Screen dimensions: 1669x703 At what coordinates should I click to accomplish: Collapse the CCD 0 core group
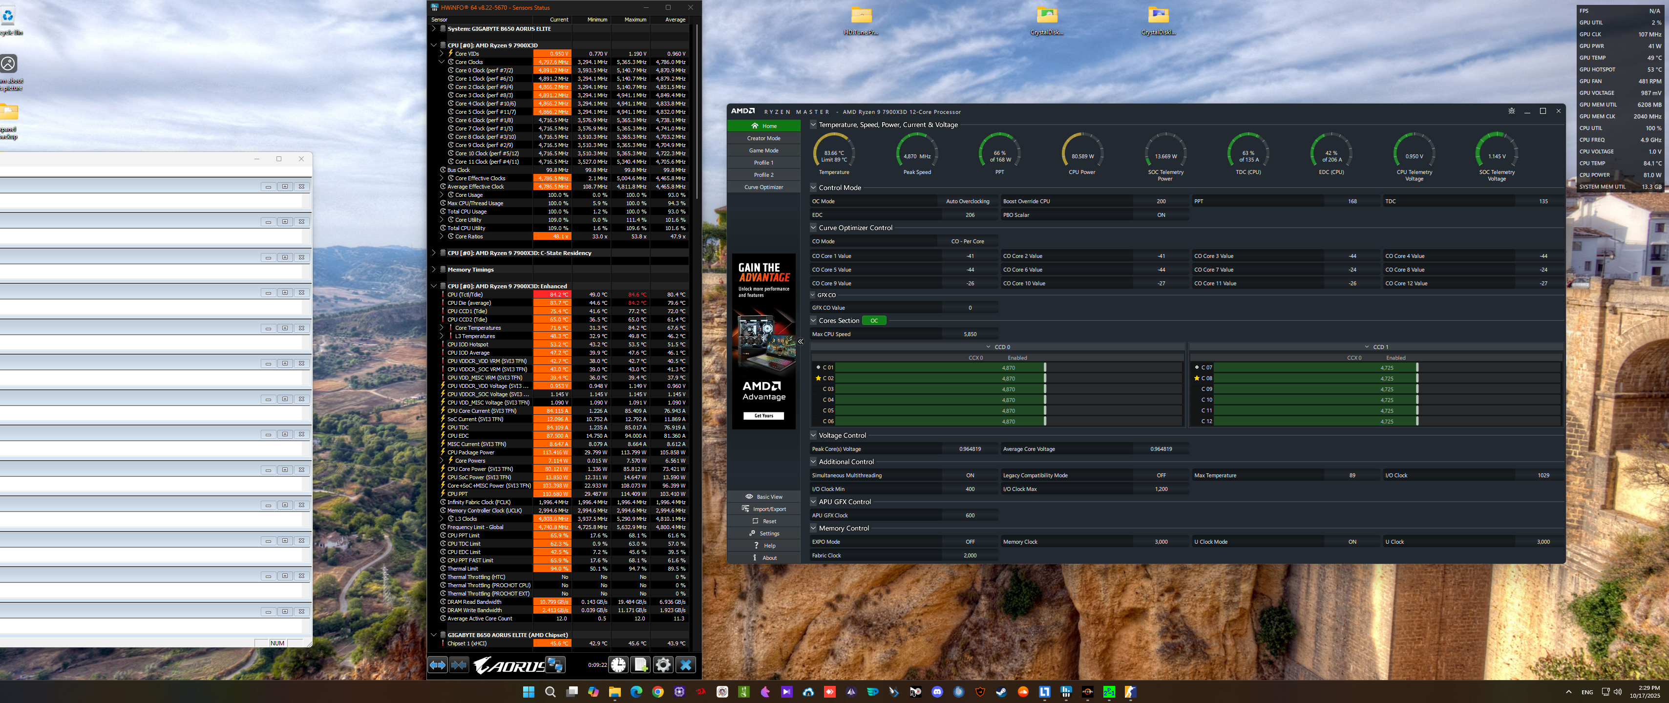(x=989, y=347)
